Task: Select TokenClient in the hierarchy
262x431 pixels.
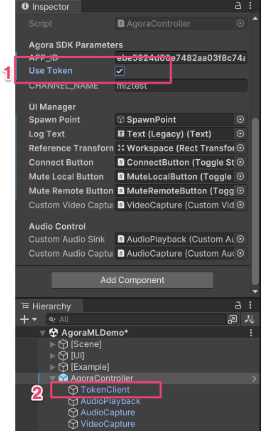Action: (x=105, y=390)
